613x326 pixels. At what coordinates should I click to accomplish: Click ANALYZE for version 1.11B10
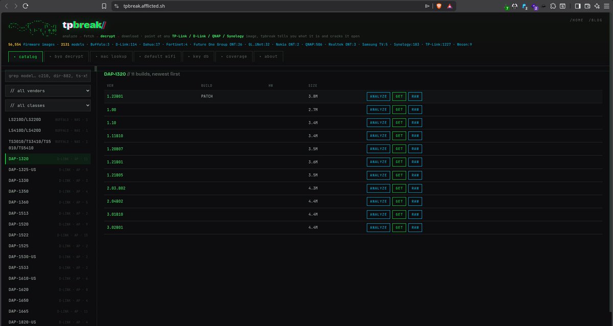tap(379, 136)
